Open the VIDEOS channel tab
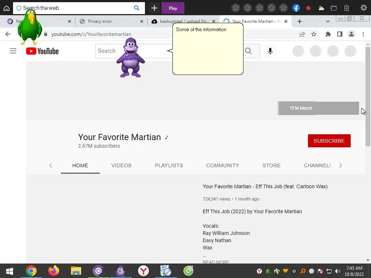371x278 pixels. 121,165
